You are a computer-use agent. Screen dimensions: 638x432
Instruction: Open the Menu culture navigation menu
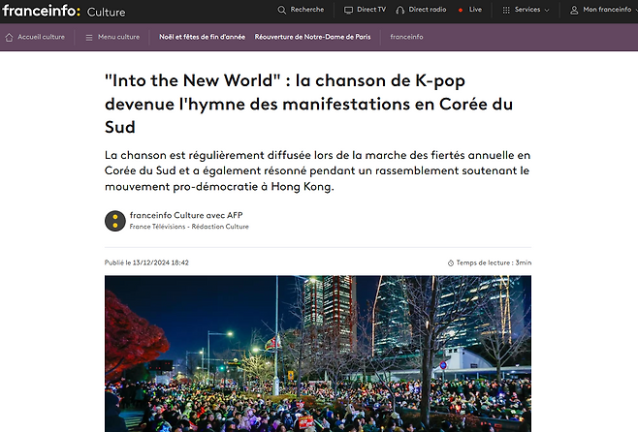click(112, 37)
